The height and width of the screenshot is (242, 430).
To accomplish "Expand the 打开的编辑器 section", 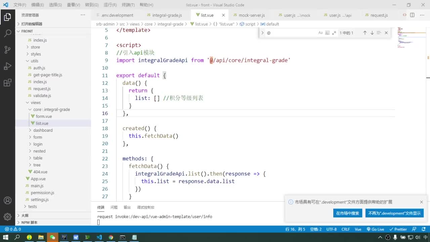I will tap(53, 24).
